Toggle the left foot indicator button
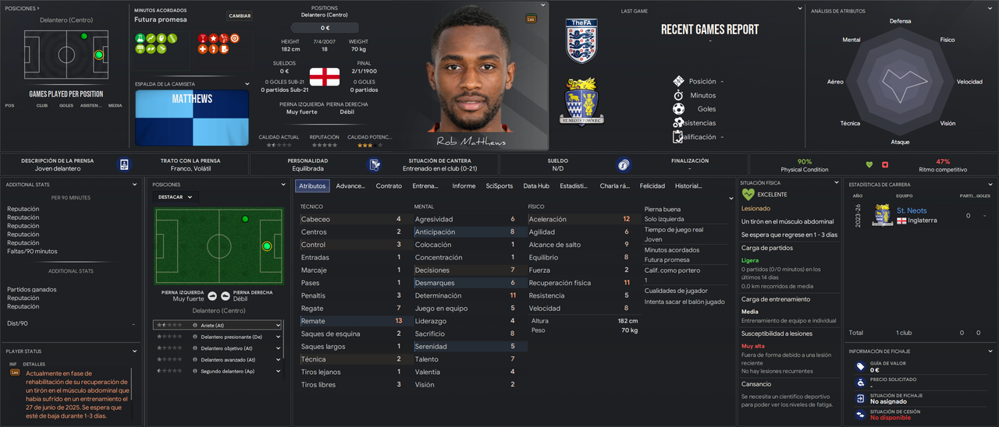 (212, 295)
